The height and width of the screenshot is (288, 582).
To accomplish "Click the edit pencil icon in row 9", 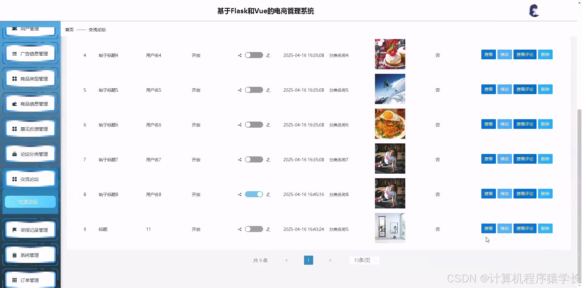I will click(268, 229).
